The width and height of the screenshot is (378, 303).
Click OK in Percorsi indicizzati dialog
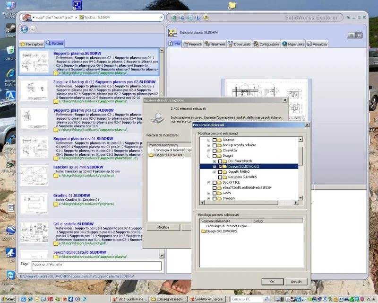point(273,282)
